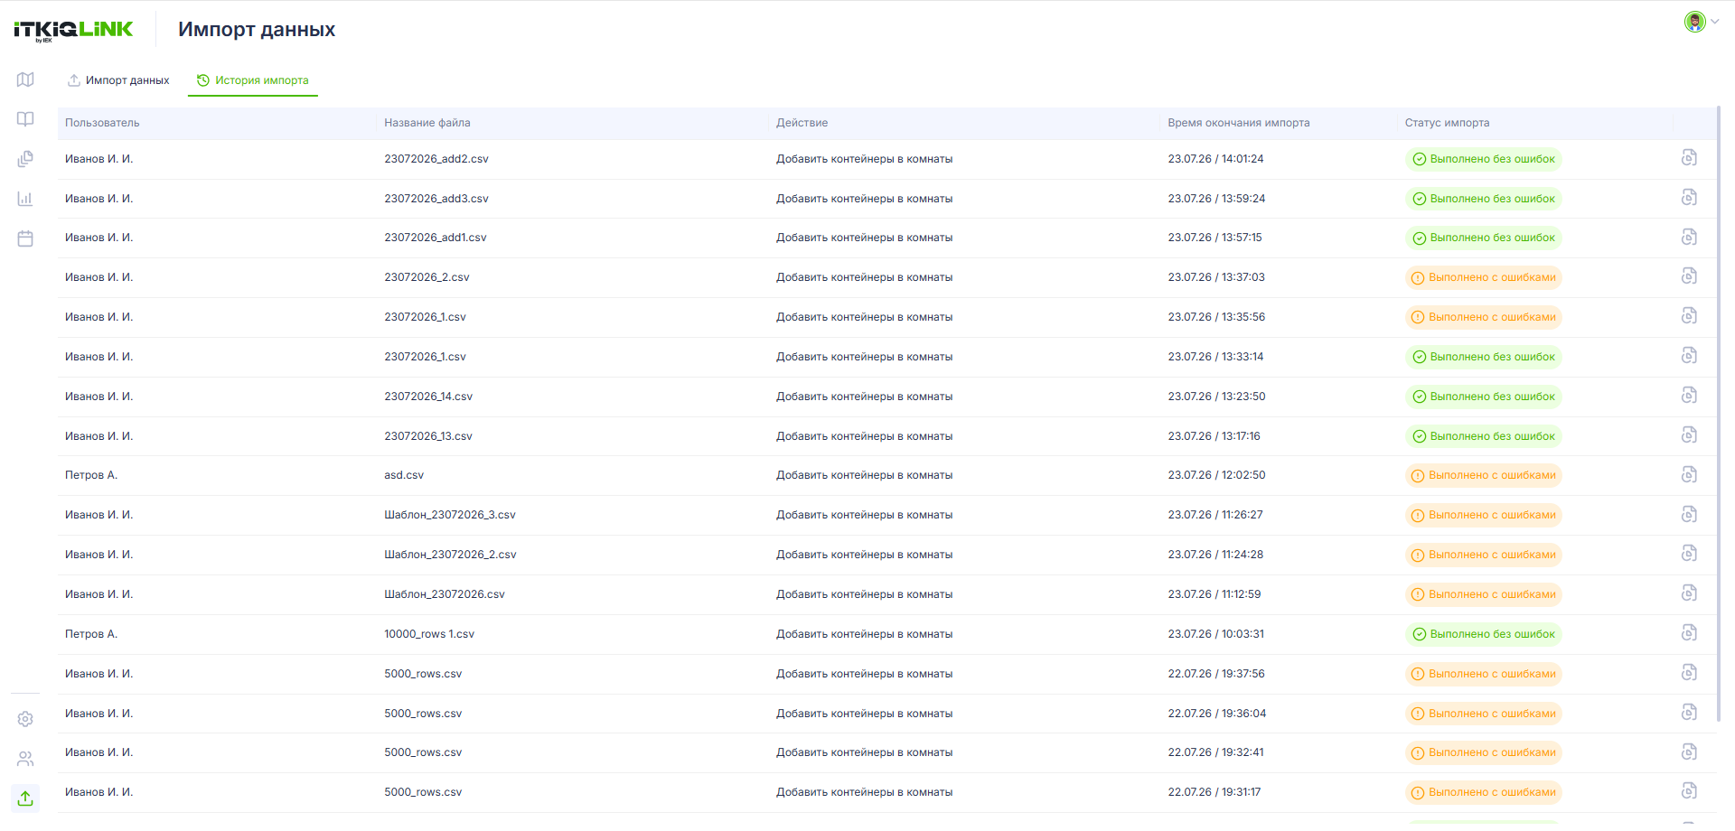The height and width of the screenshot is (831, 1735).
Task: Click the file name 23072026_add2.csv
Action: pyautogui.click(x=436, y=159)
